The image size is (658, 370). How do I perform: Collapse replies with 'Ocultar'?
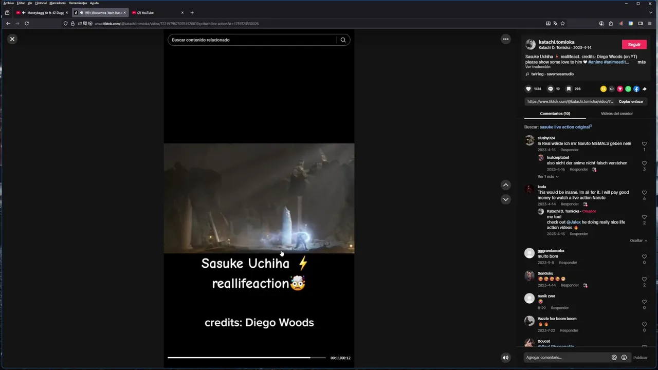point(638,240)
